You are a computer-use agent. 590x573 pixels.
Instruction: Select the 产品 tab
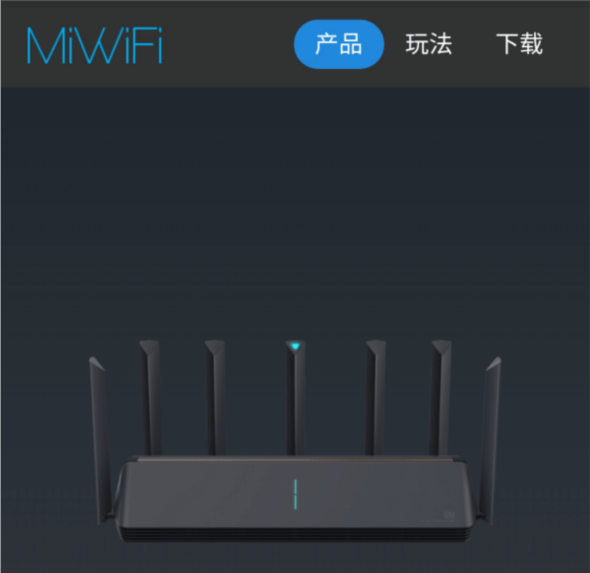339,44
